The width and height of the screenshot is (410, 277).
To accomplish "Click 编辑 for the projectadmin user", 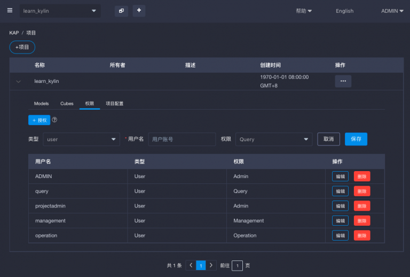I will click(340, 206).
